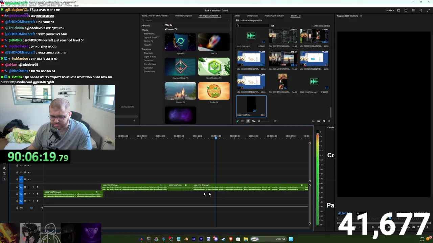This screenshot has height=243, width=433.
Task: Switch bin to freeform view
Action: coord(254,121)
